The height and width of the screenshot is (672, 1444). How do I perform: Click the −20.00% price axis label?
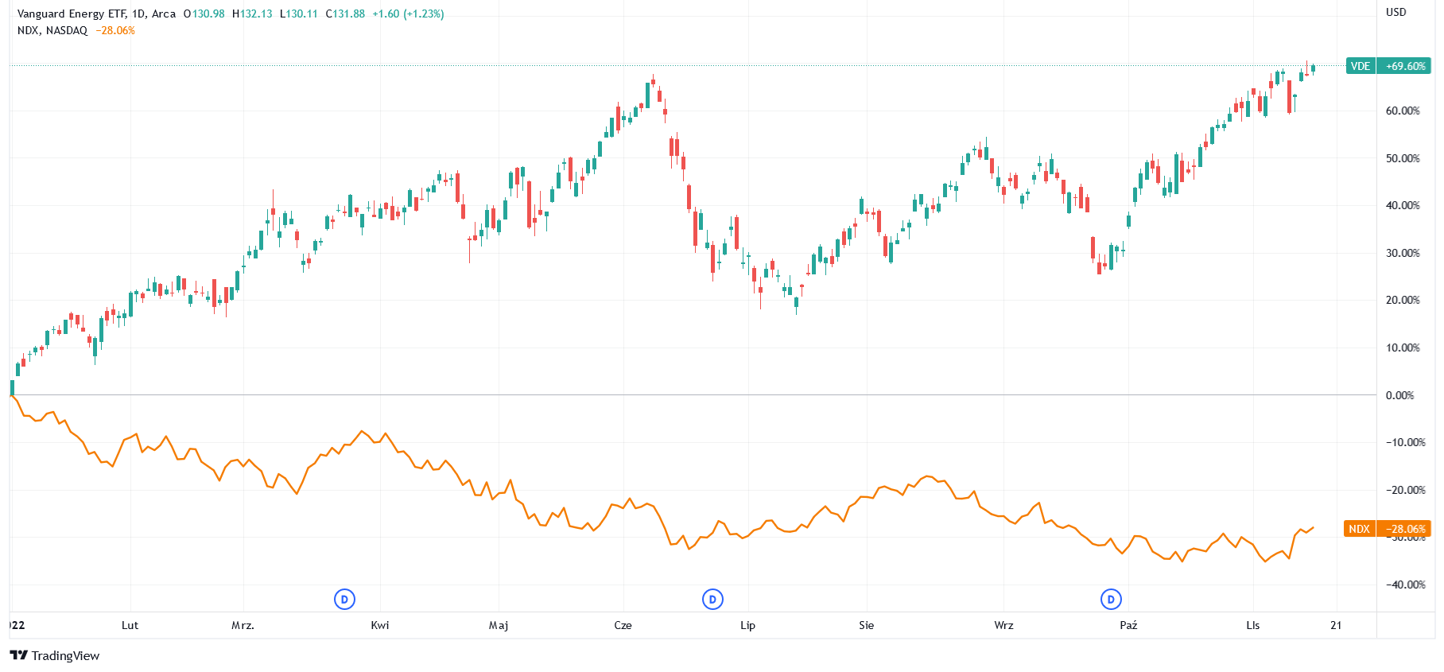1405,490
